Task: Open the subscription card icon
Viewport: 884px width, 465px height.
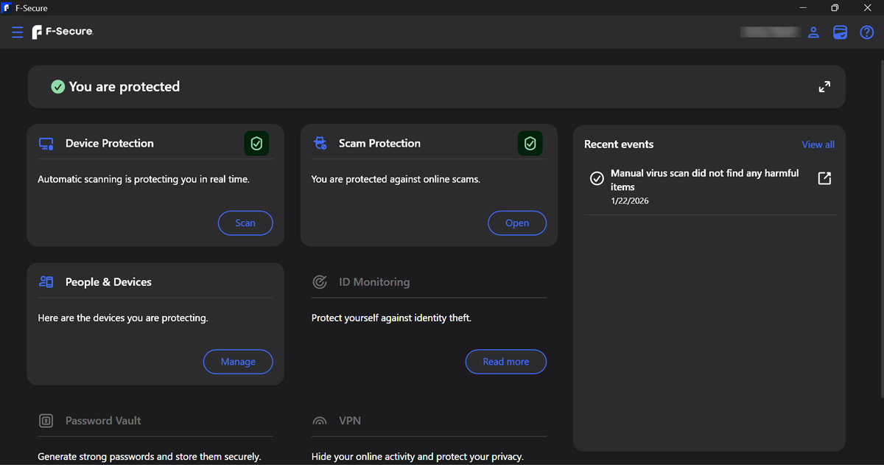Action: pos(840,32)
